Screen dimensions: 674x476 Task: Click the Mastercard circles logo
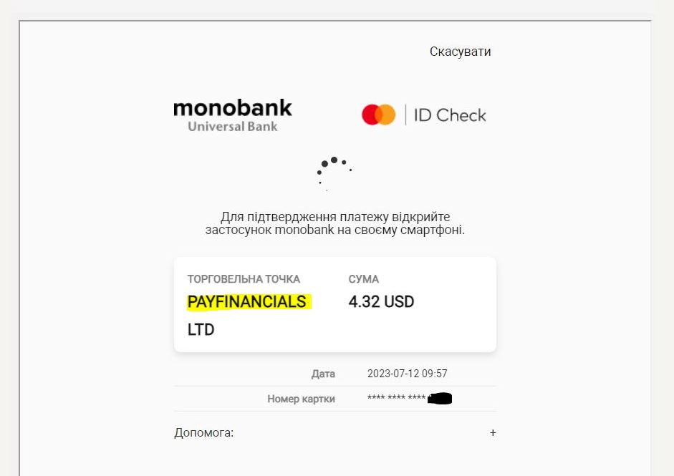point(378,115)
